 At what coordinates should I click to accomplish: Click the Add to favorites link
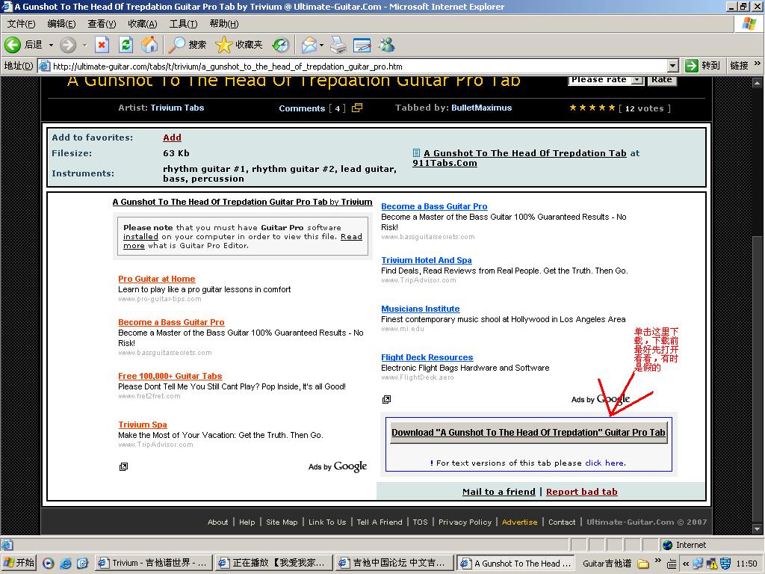173,138
